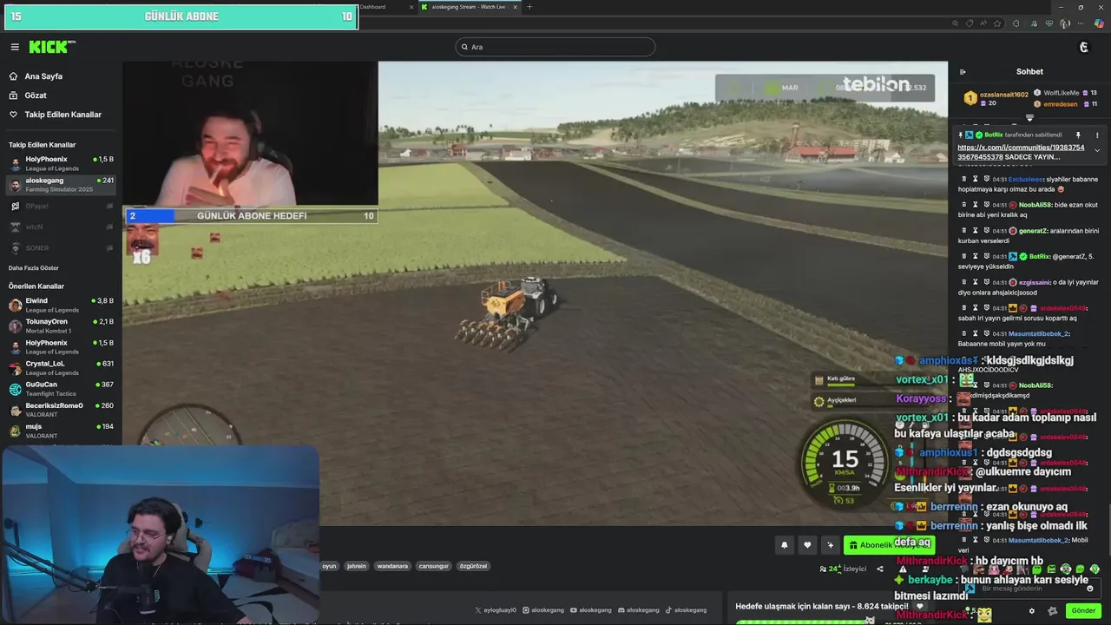Click the cansungur tag
Image resolution: width=1111 pixels, height=625 pixels.
pos(434,566)
